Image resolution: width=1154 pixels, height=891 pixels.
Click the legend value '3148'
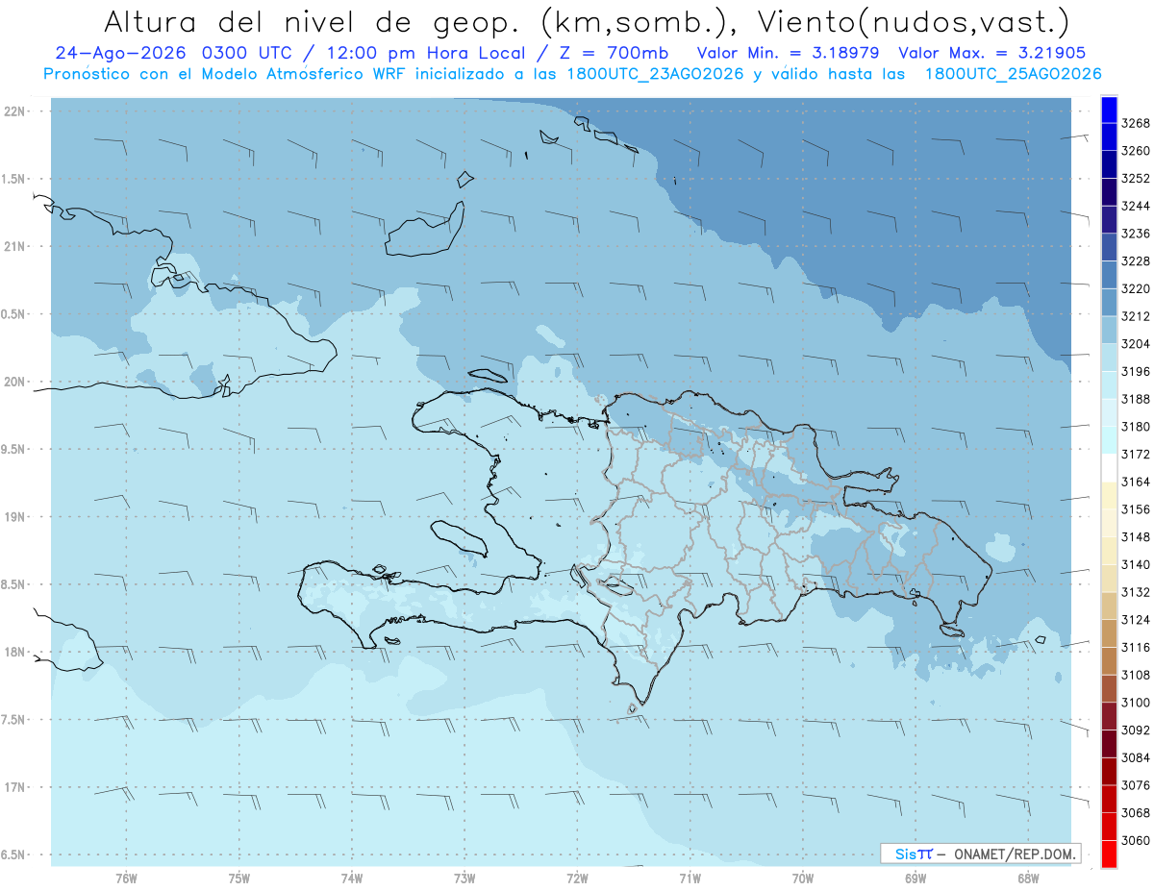click(x=1136, y=537)
